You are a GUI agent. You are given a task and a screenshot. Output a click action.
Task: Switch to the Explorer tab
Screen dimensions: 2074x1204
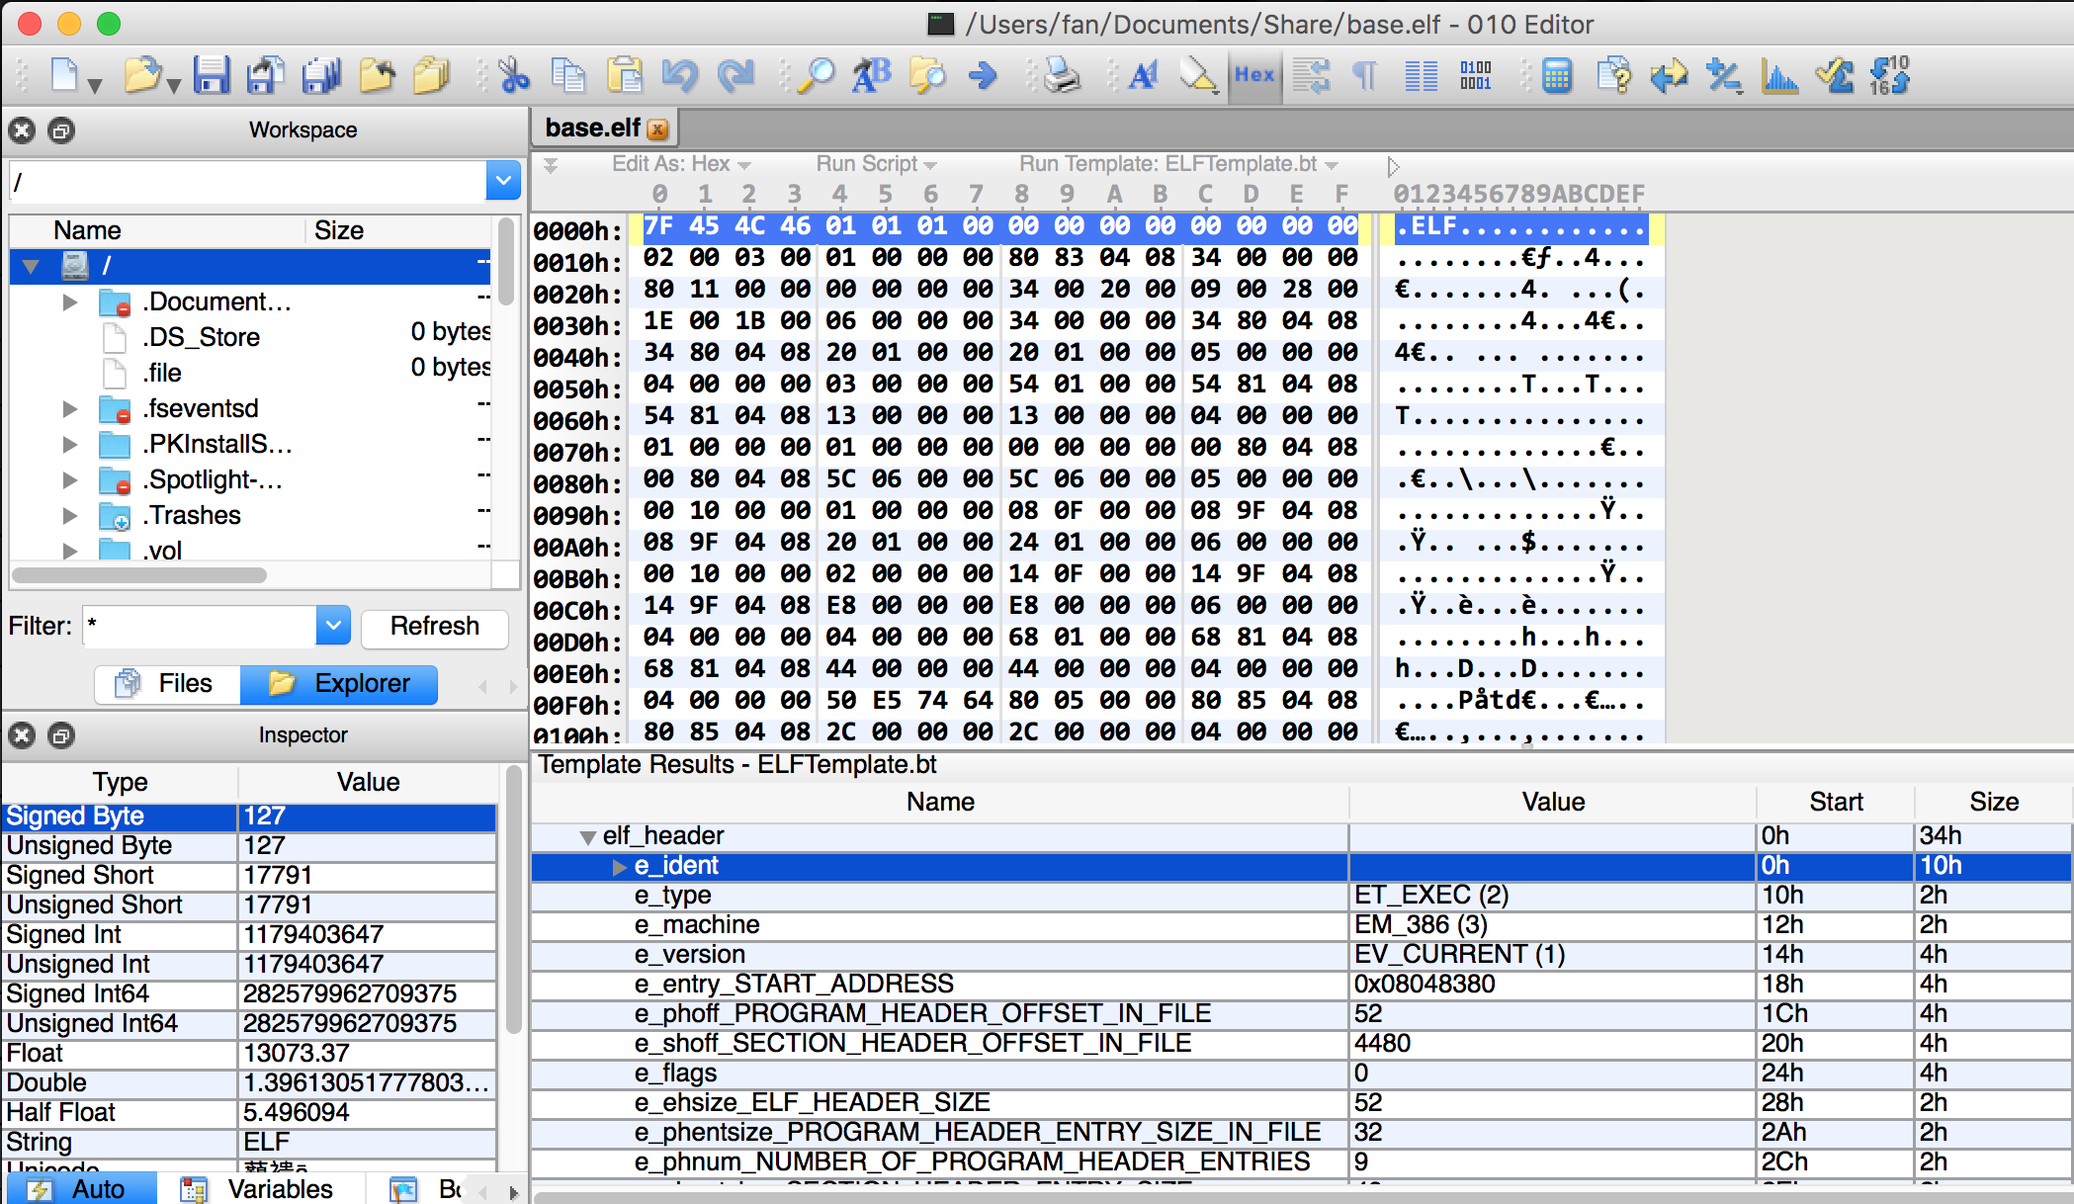tap(339, 684)
